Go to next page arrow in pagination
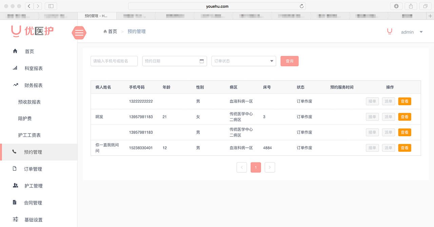 pyautogui.click(x=270, y=167)
